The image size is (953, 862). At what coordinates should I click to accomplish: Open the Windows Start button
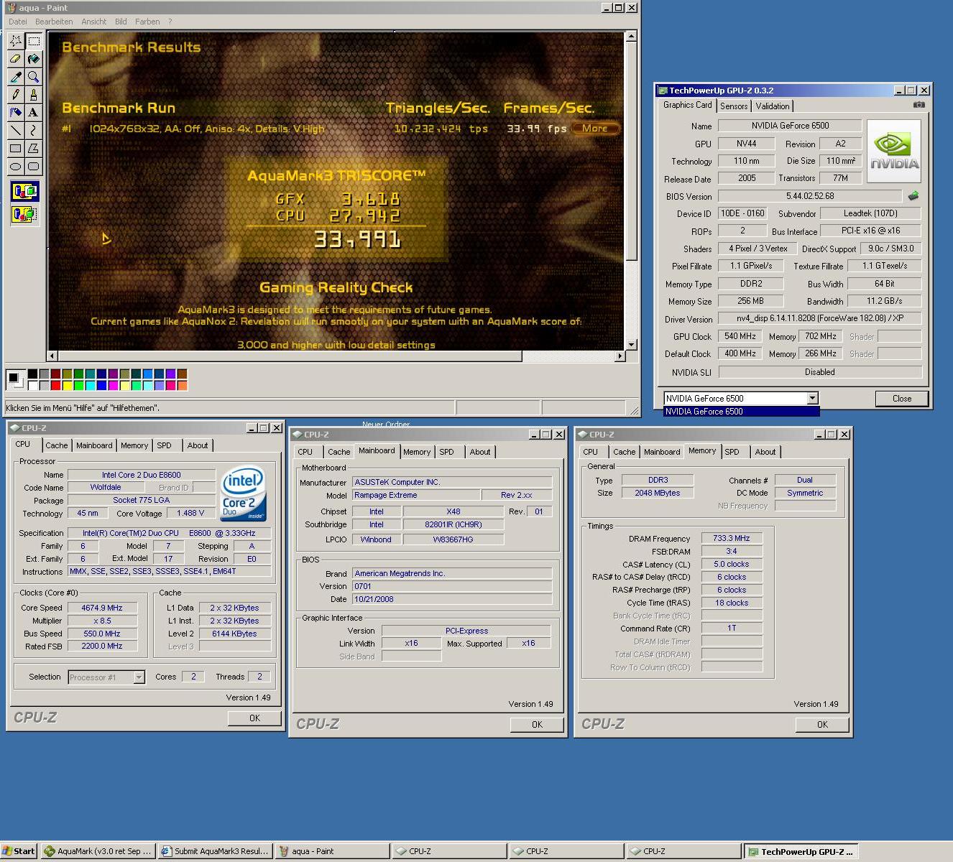19,851
